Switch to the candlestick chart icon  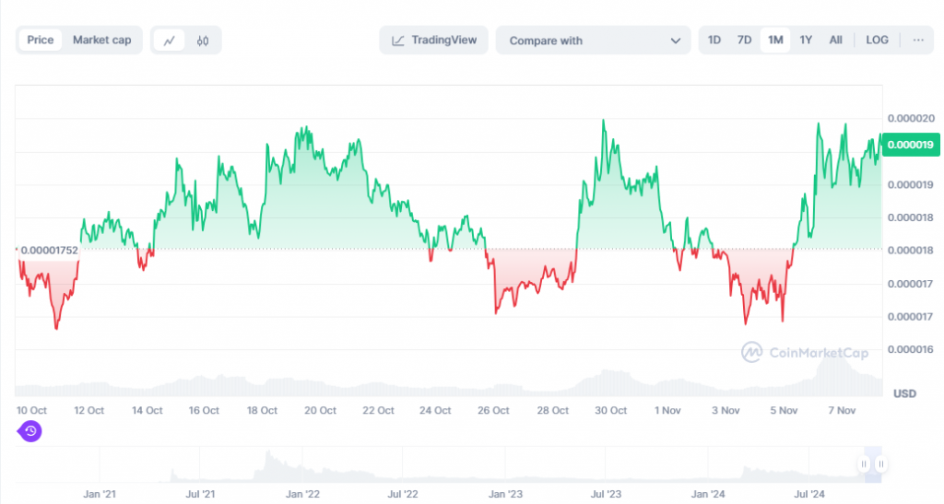[x=203, y=41]
